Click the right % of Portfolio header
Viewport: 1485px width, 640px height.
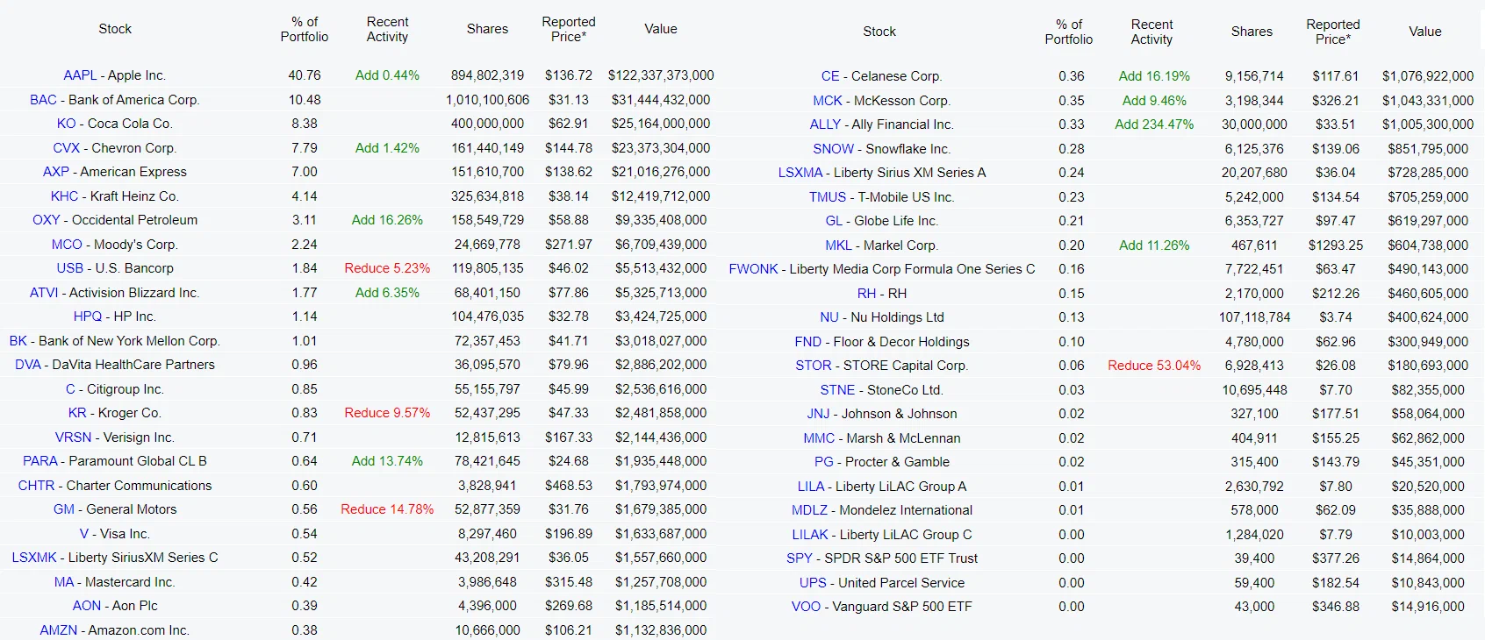click(x=1068, y=32)
